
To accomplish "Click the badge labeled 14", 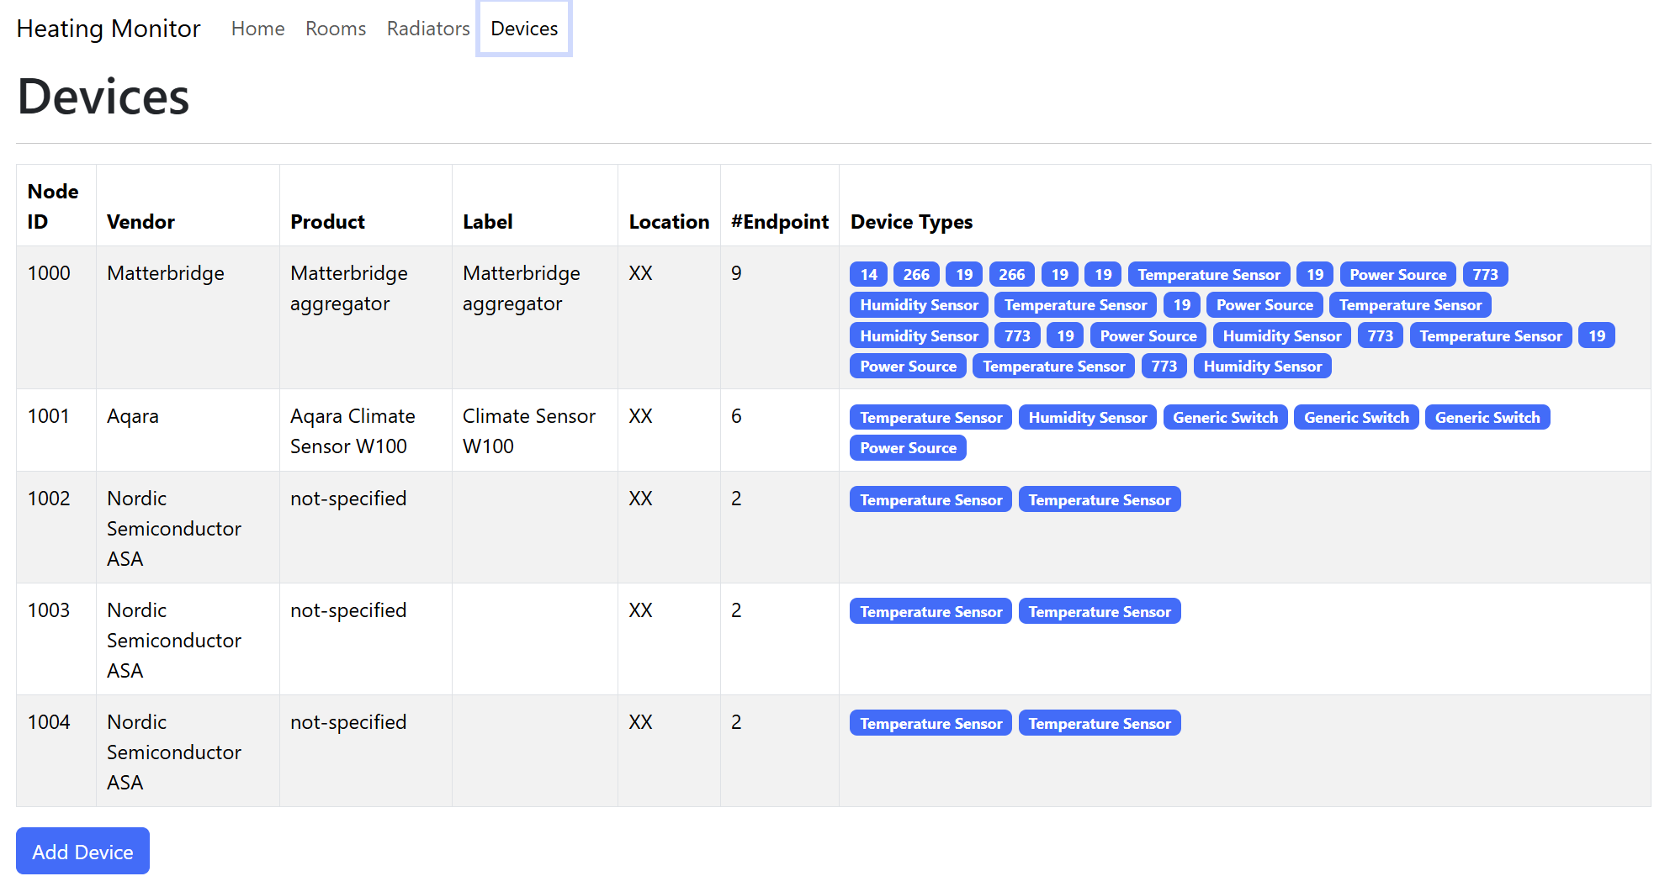I will coord(868,275).
